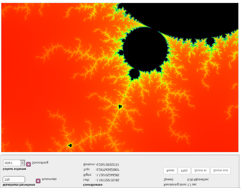Click the Top coordinate value
The image size is (241, 188).
click(x=107, y=170)
